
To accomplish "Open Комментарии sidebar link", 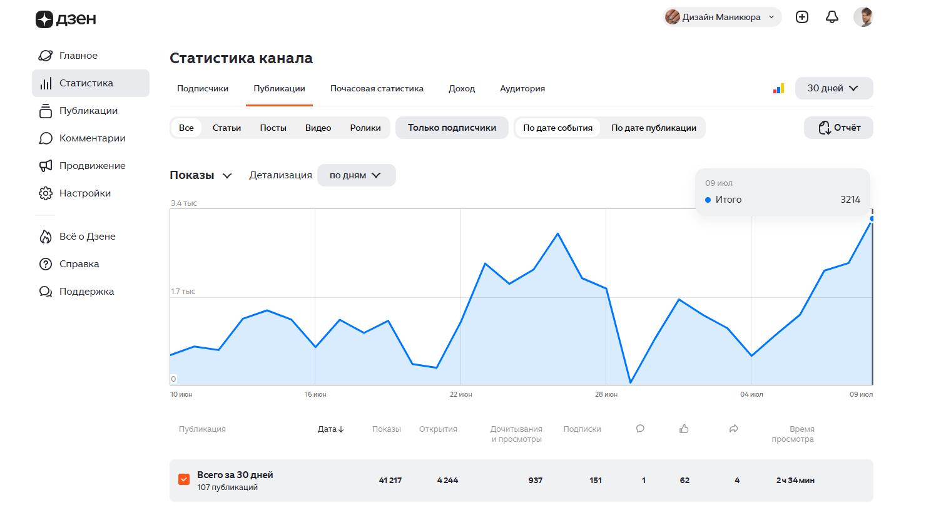I will (x=91, y=138).
